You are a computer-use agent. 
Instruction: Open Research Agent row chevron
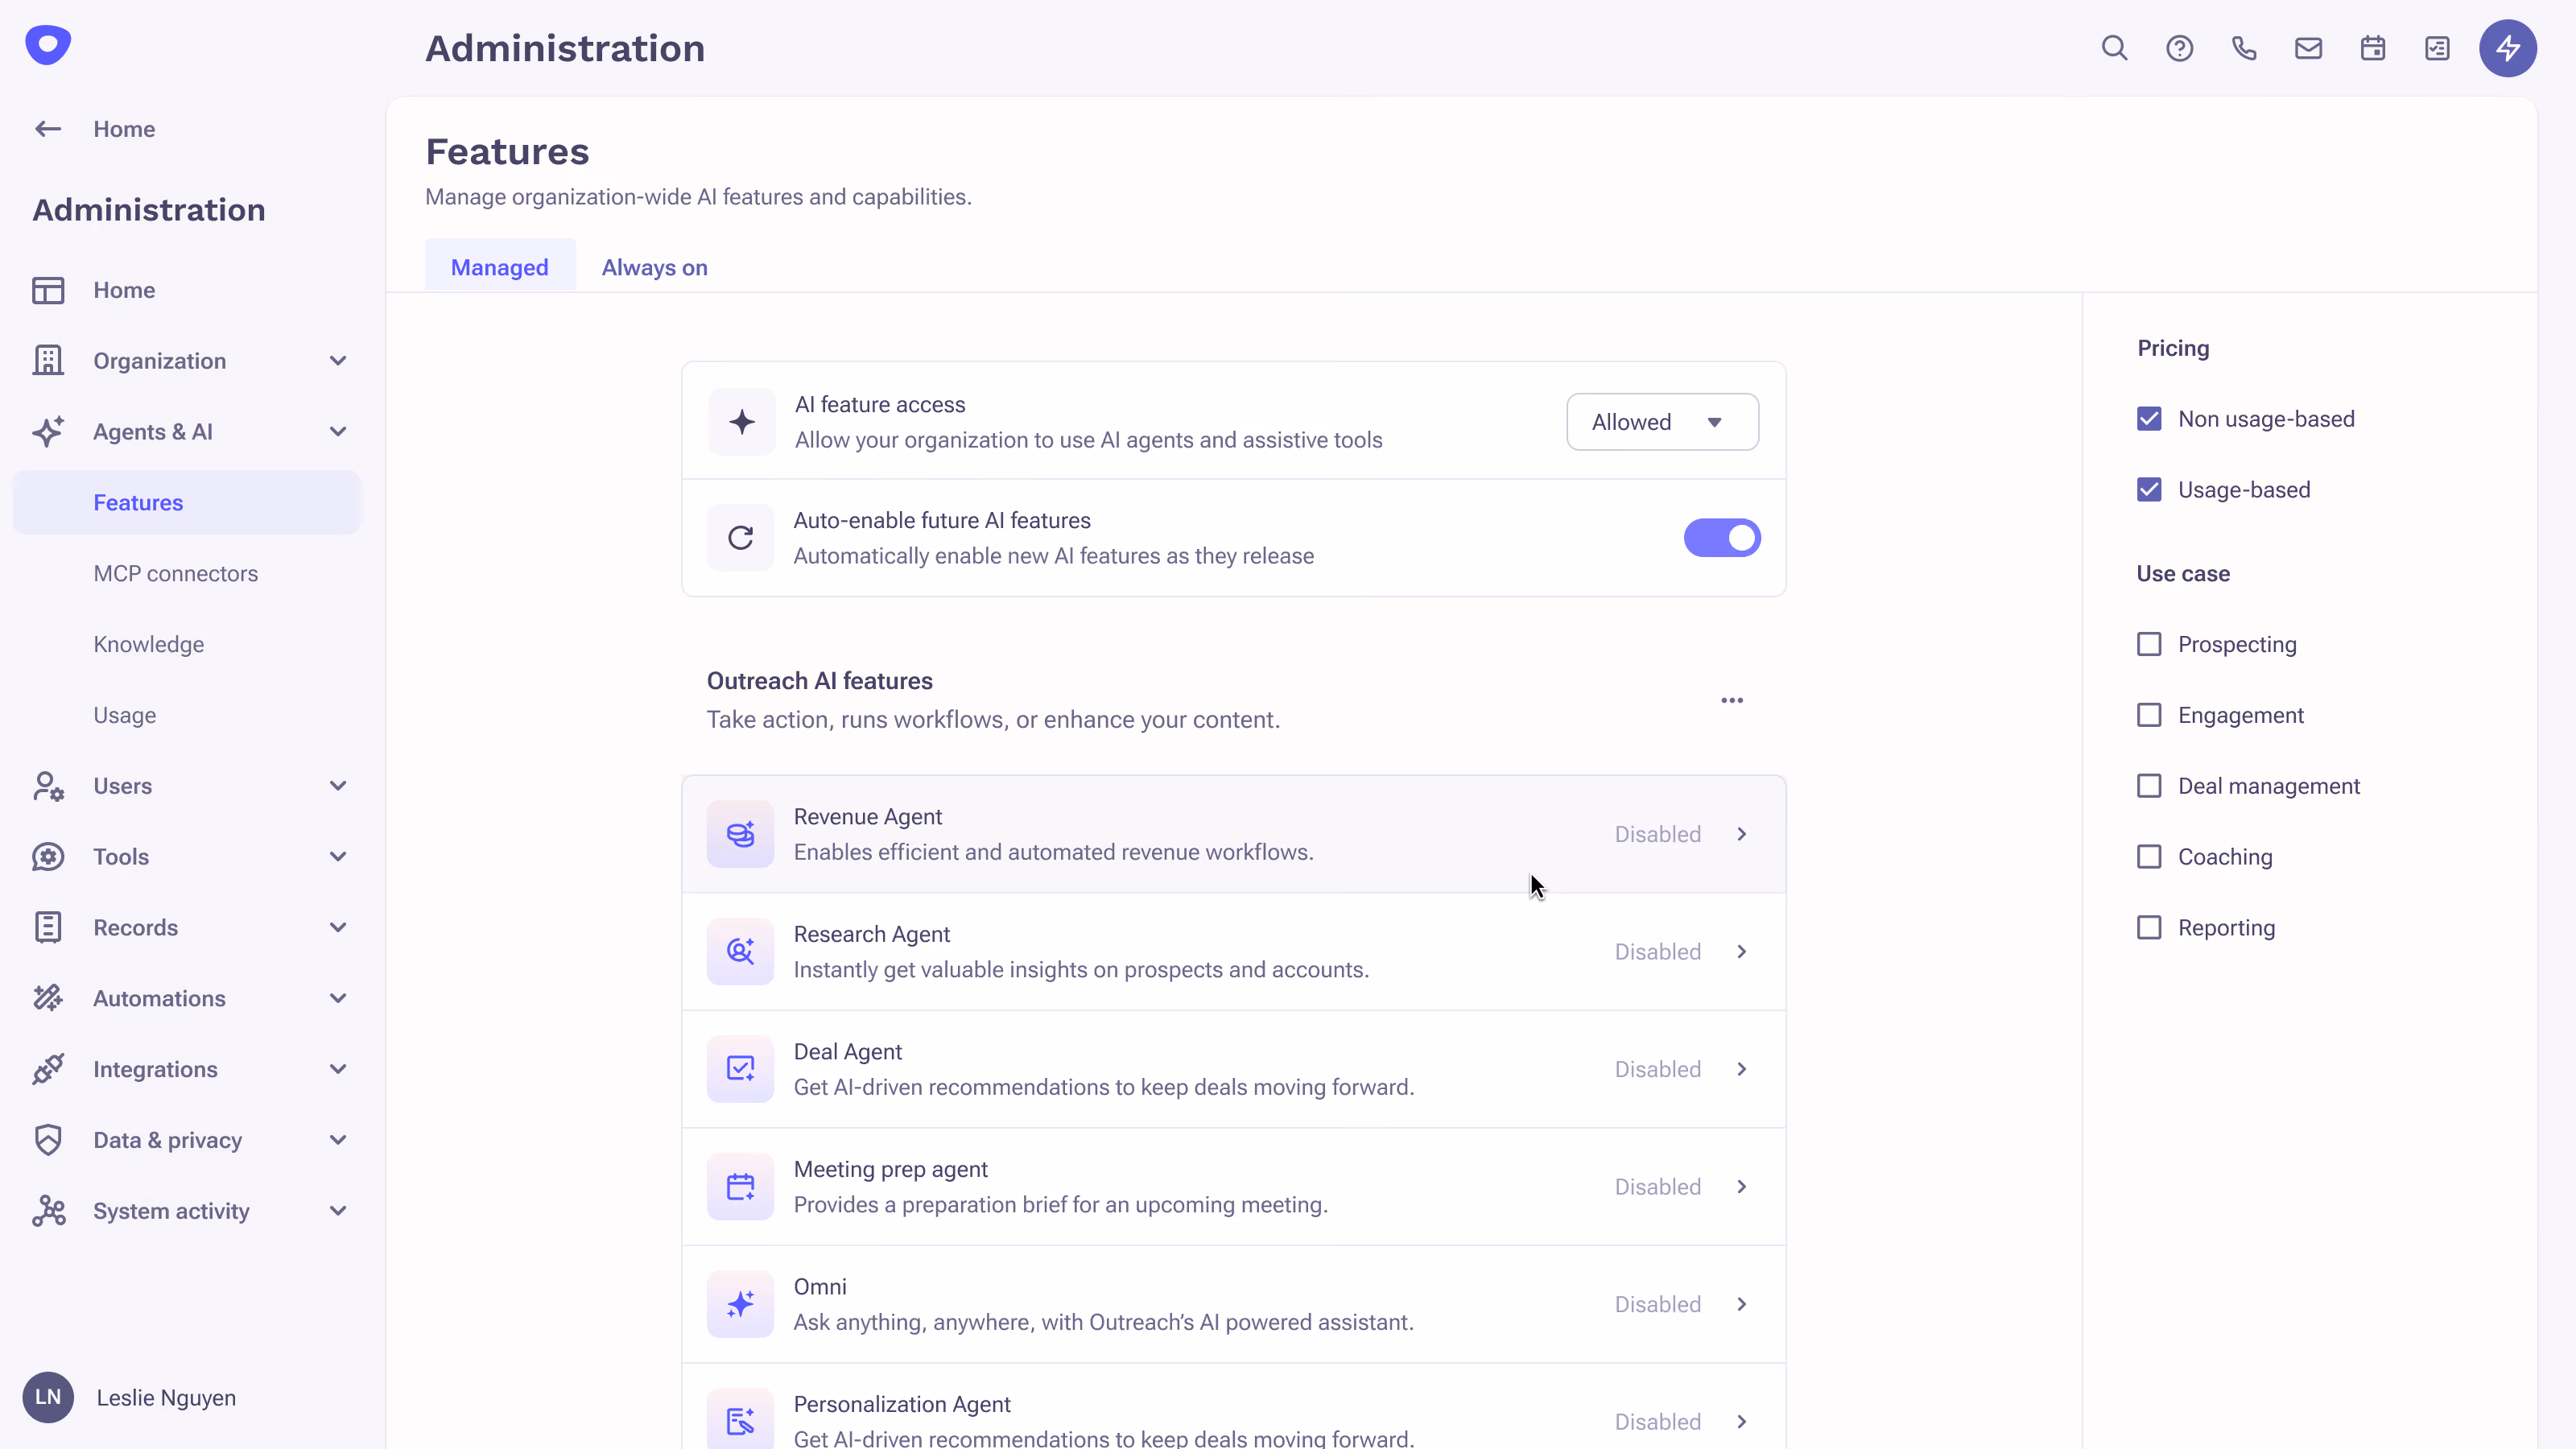point(1741,952)
